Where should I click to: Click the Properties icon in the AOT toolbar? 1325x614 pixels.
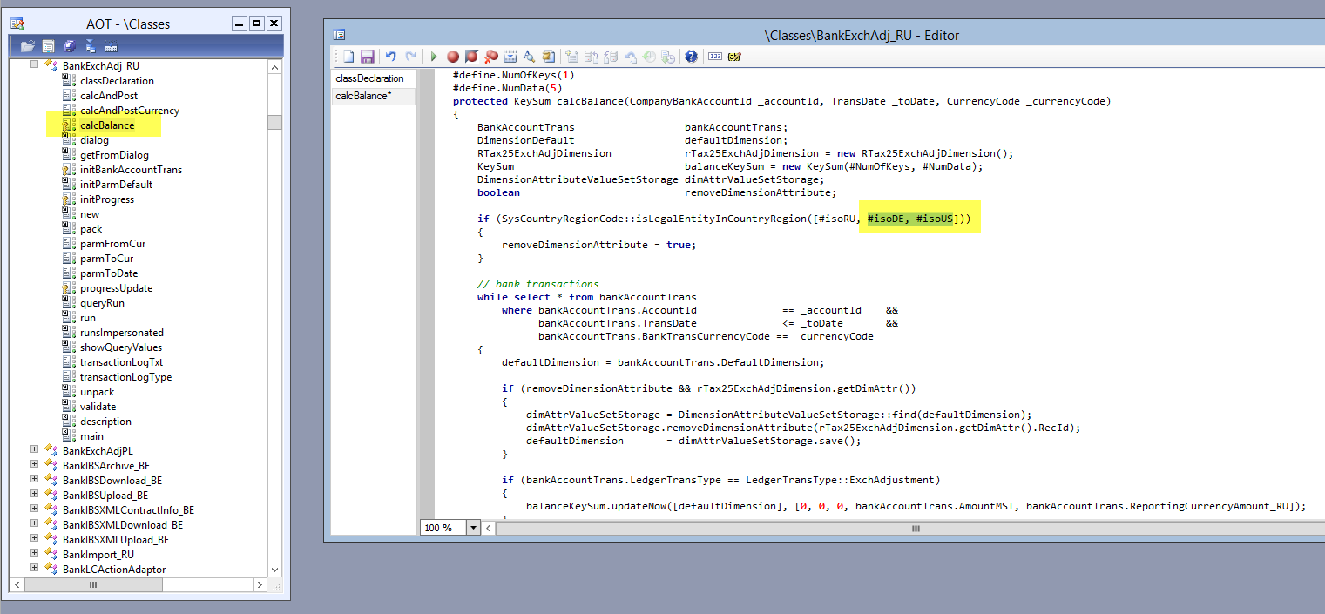point(49,45)
